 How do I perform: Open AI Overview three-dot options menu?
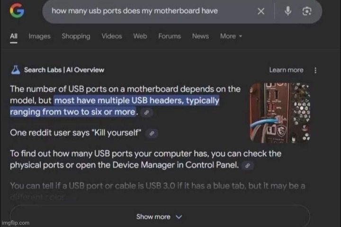315,70
